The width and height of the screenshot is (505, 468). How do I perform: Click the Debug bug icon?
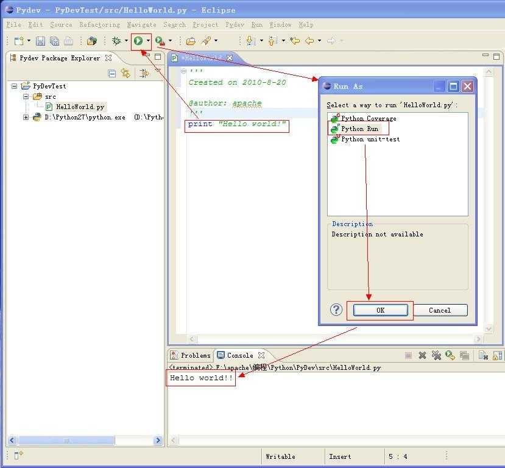(116, 41)
